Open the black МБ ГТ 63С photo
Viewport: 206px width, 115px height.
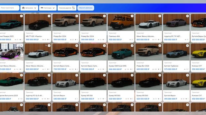(38, 22)
